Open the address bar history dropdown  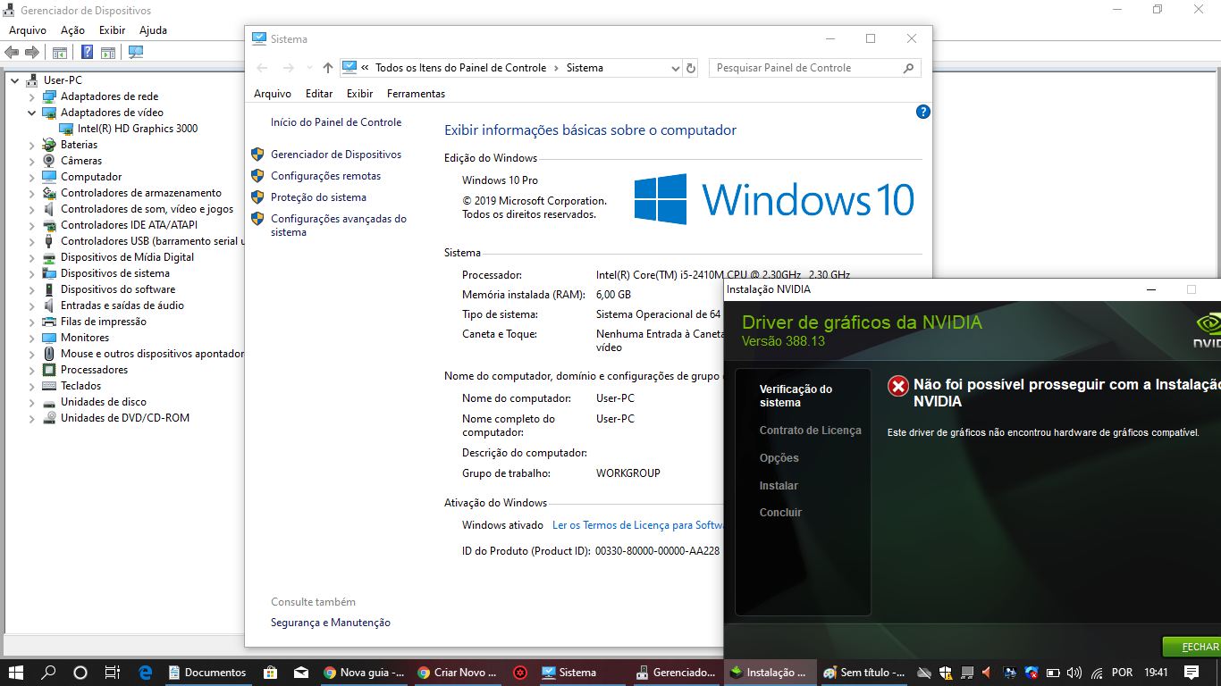pyautogui.click(x=675, y=68)
